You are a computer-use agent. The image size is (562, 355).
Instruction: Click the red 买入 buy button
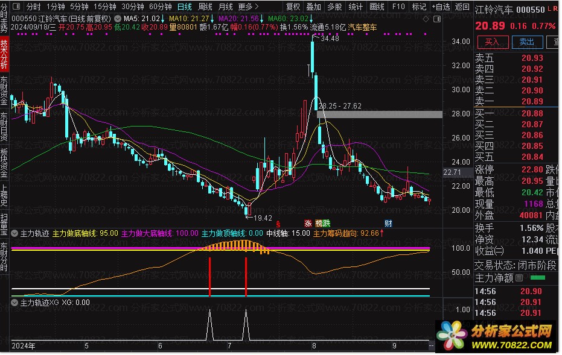point(493,42)
